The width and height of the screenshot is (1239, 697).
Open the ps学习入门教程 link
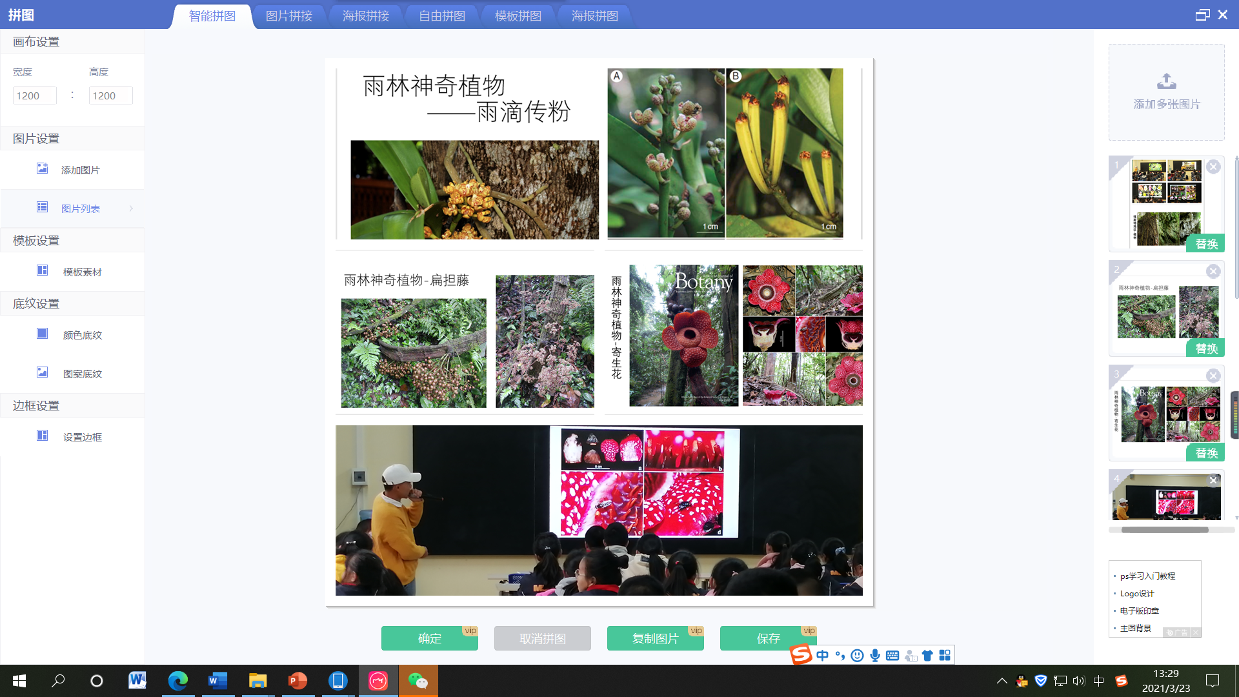pyautogui.click(x=1147, y=576)
